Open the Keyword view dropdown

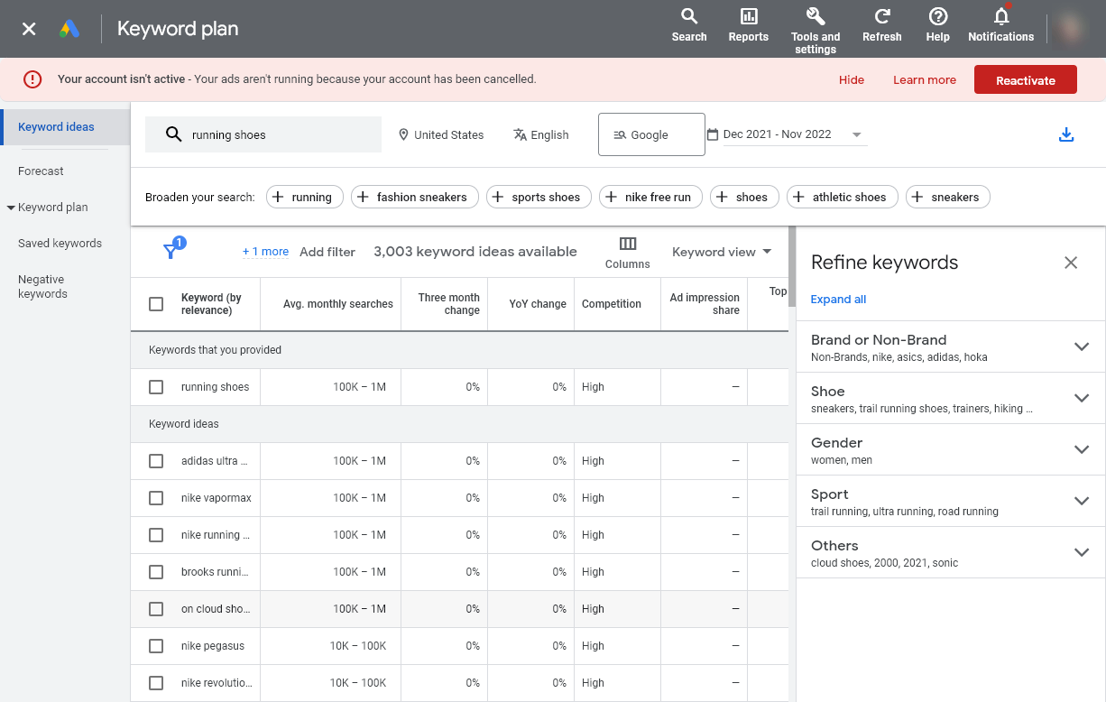[722, 252]
